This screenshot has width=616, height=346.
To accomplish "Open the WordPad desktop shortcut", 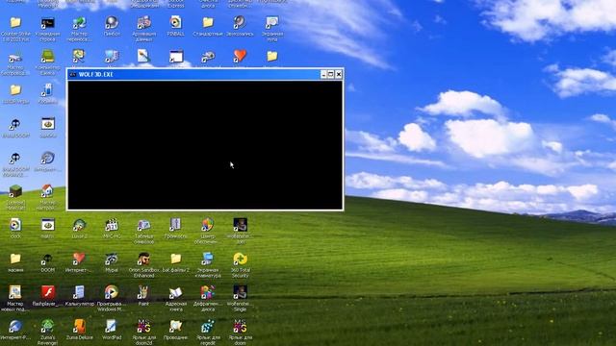I will 112,326.
